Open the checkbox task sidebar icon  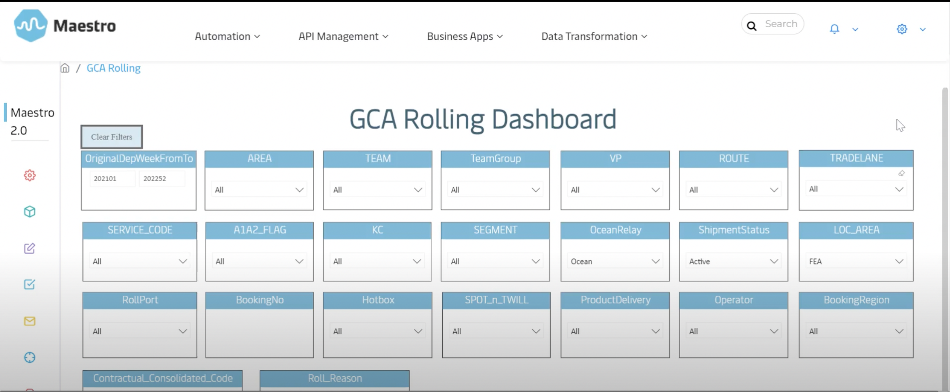(x=30, y=284)
